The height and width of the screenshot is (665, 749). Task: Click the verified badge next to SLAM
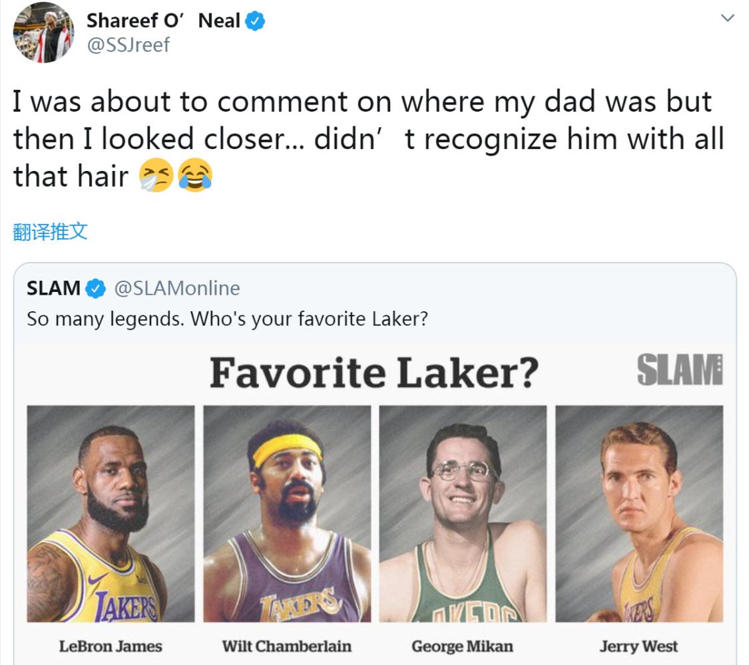tap(95, 289)
